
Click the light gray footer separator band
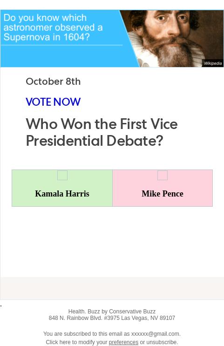tap(112, 288)
